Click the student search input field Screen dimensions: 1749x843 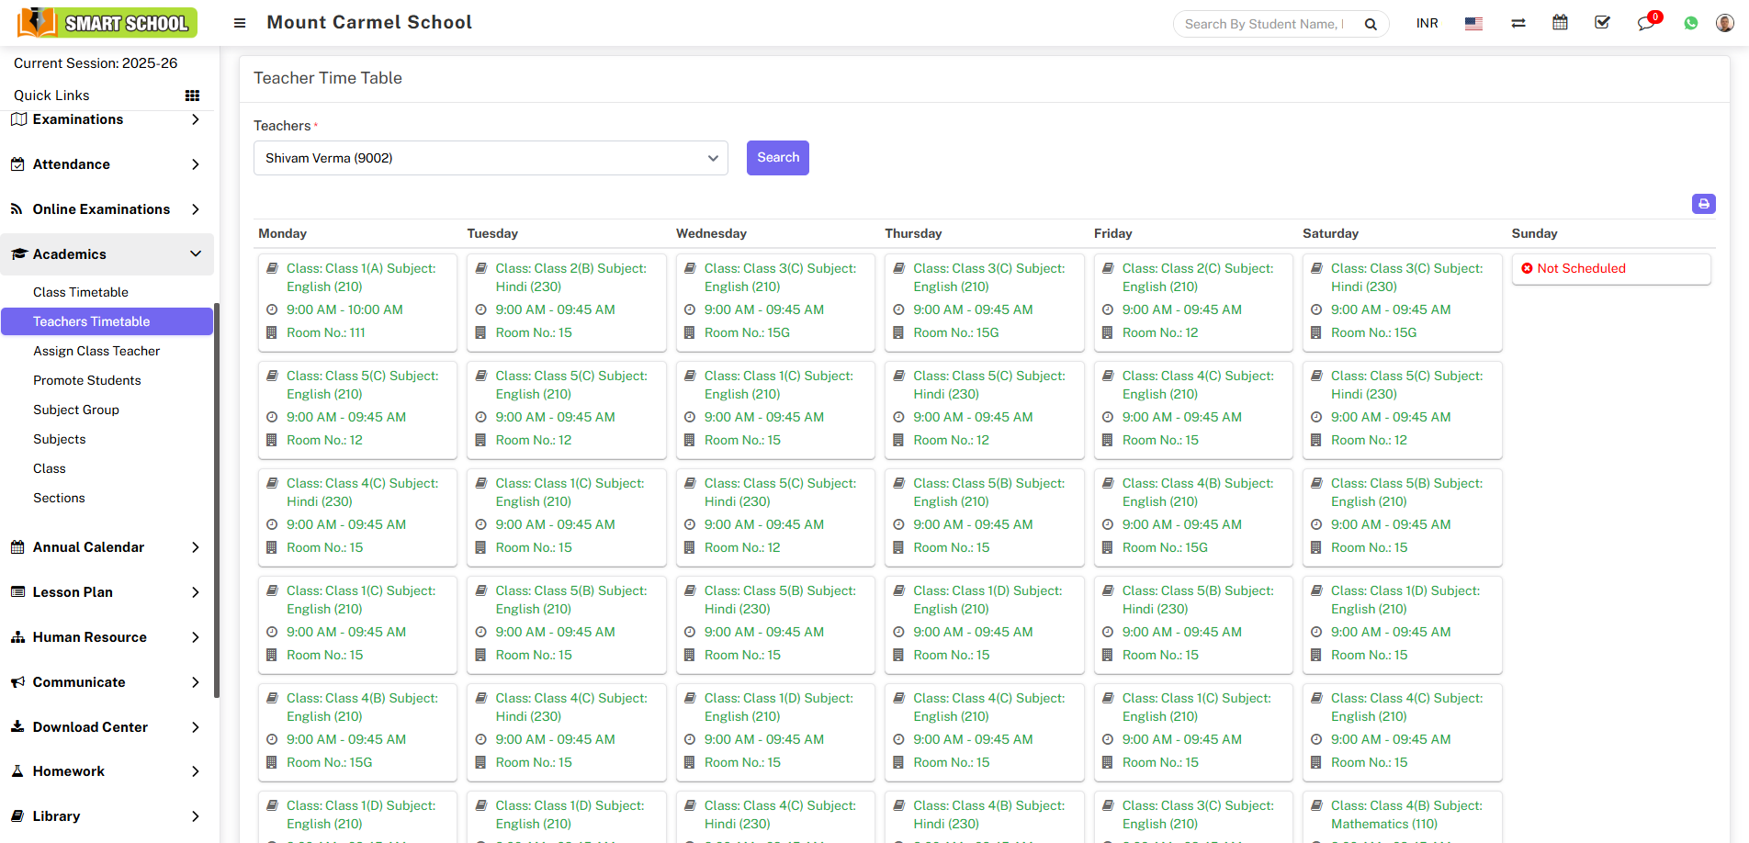(1268, 24)
